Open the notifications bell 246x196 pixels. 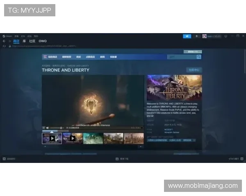(x=196, y=36)
